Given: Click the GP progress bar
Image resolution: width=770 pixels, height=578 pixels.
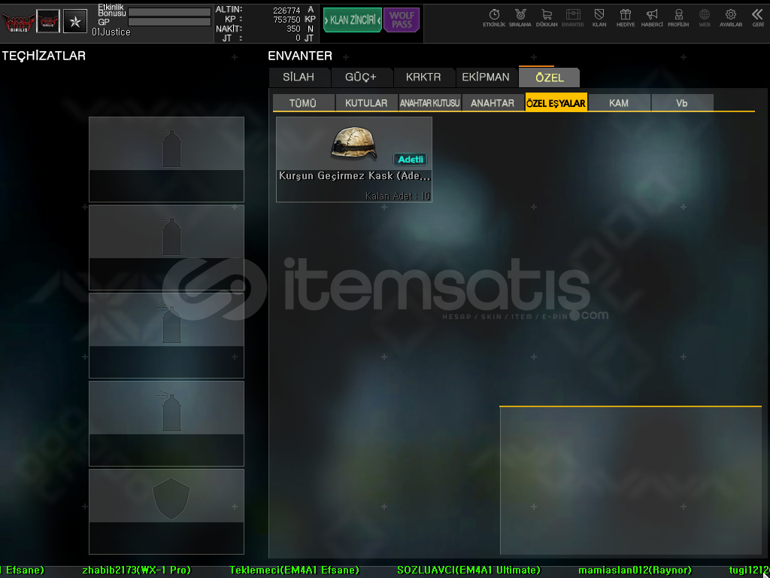Looking at the screenshot, I should click(169, 22).
